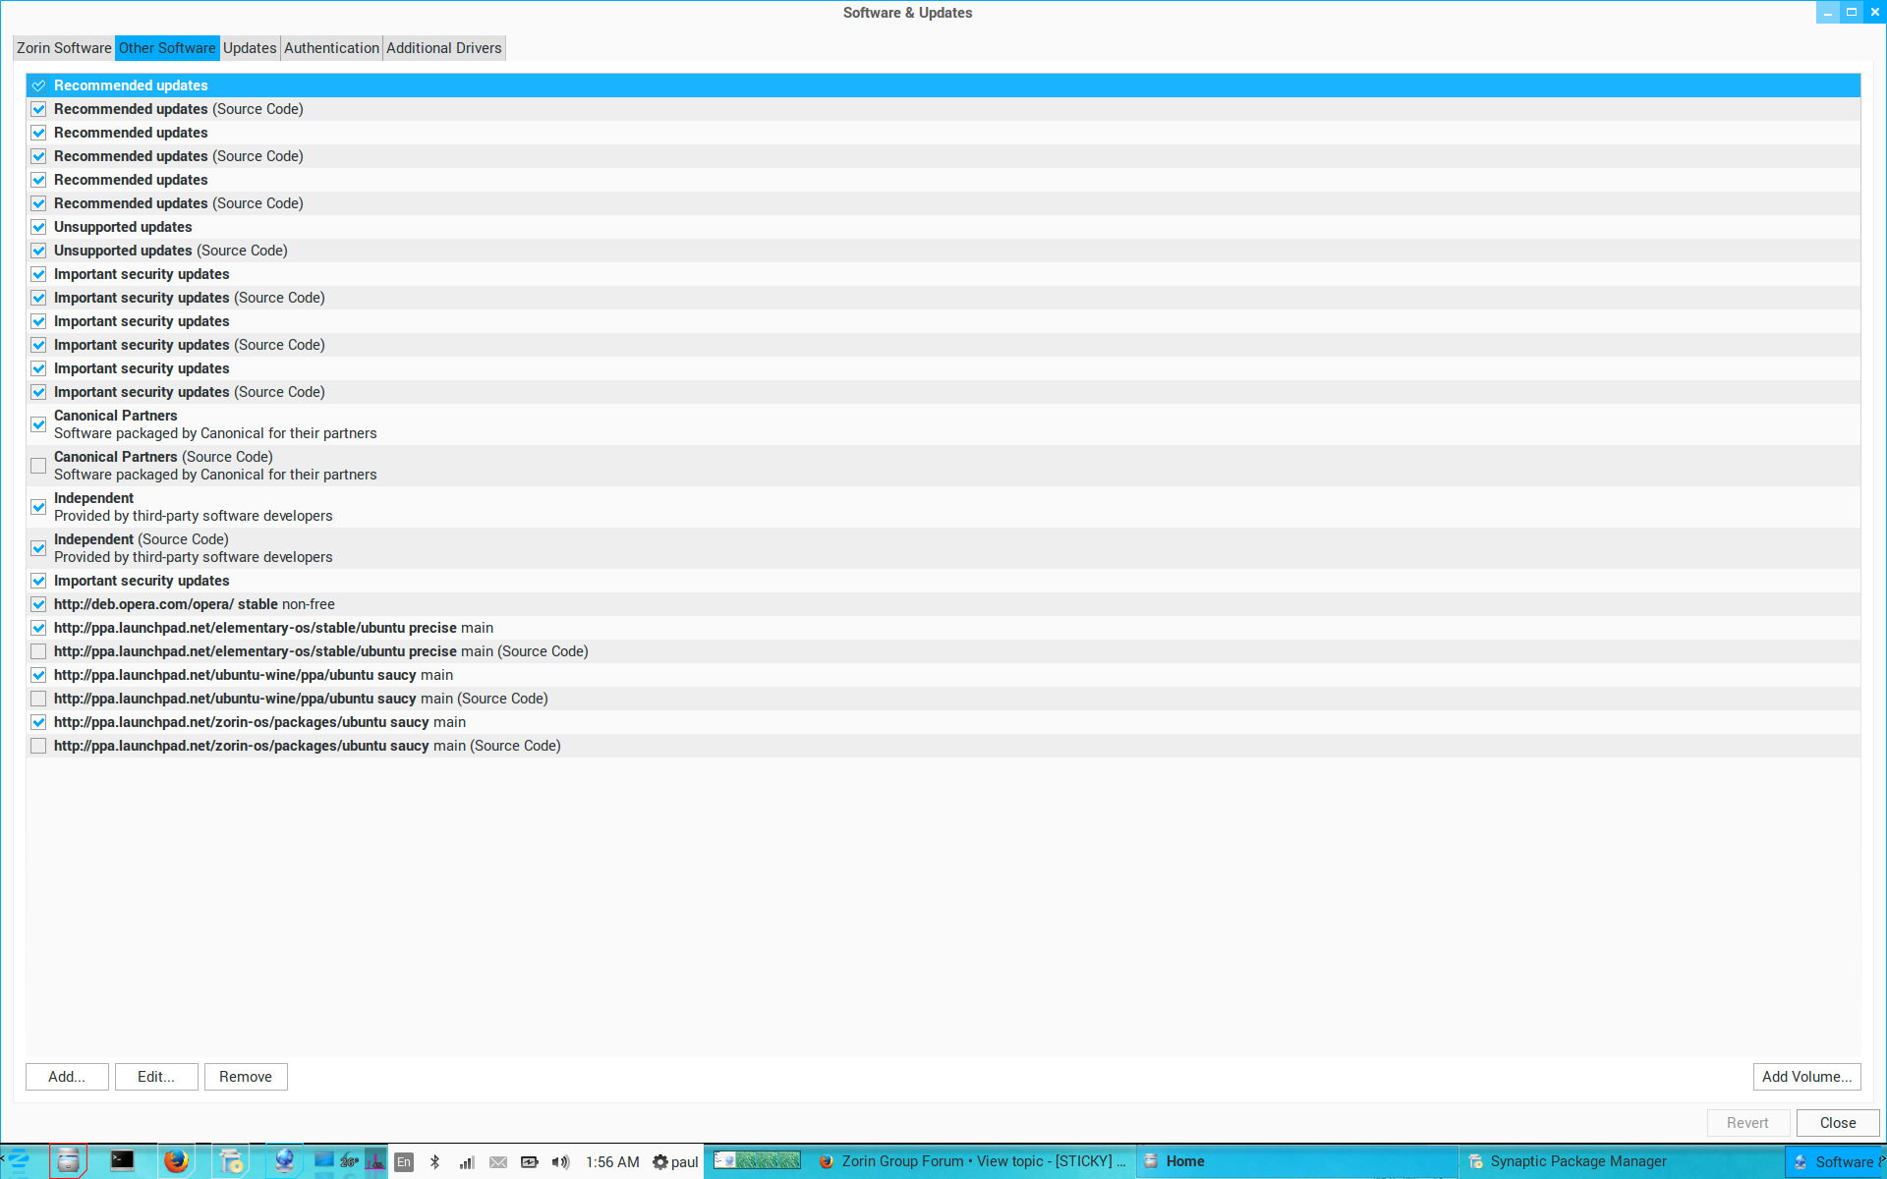Click the network signal tray icon
The image size is (1887, 1179).
(x=467, y=1161)
